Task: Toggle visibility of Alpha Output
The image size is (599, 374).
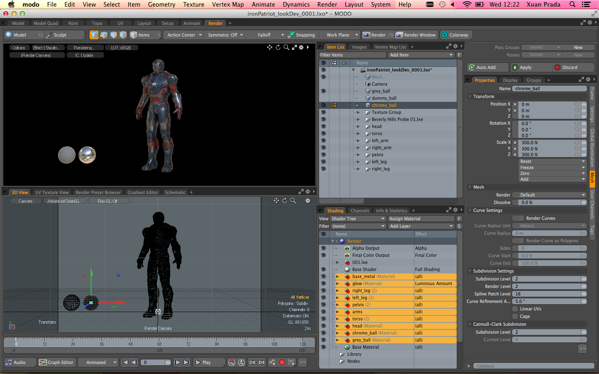Action: coord(323,248)
